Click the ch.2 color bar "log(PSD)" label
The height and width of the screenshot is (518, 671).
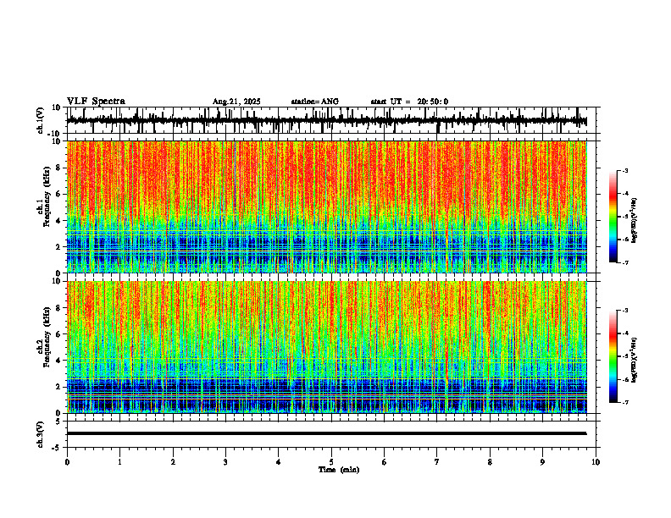[635, 360]
